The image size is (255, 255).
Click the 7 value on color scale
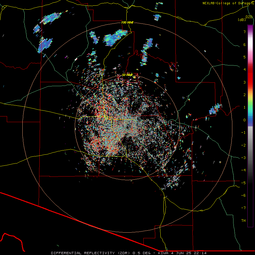tap(245, 32)
